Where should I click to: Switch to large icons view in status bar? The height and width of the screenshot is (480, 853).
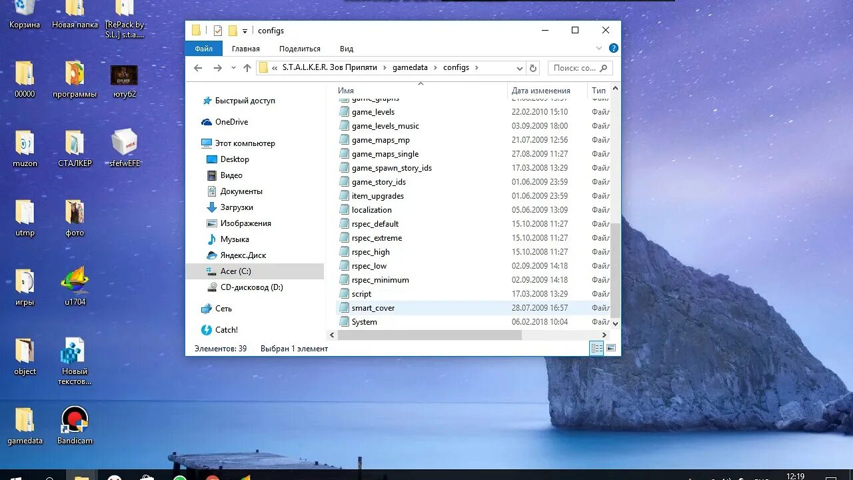611,348
